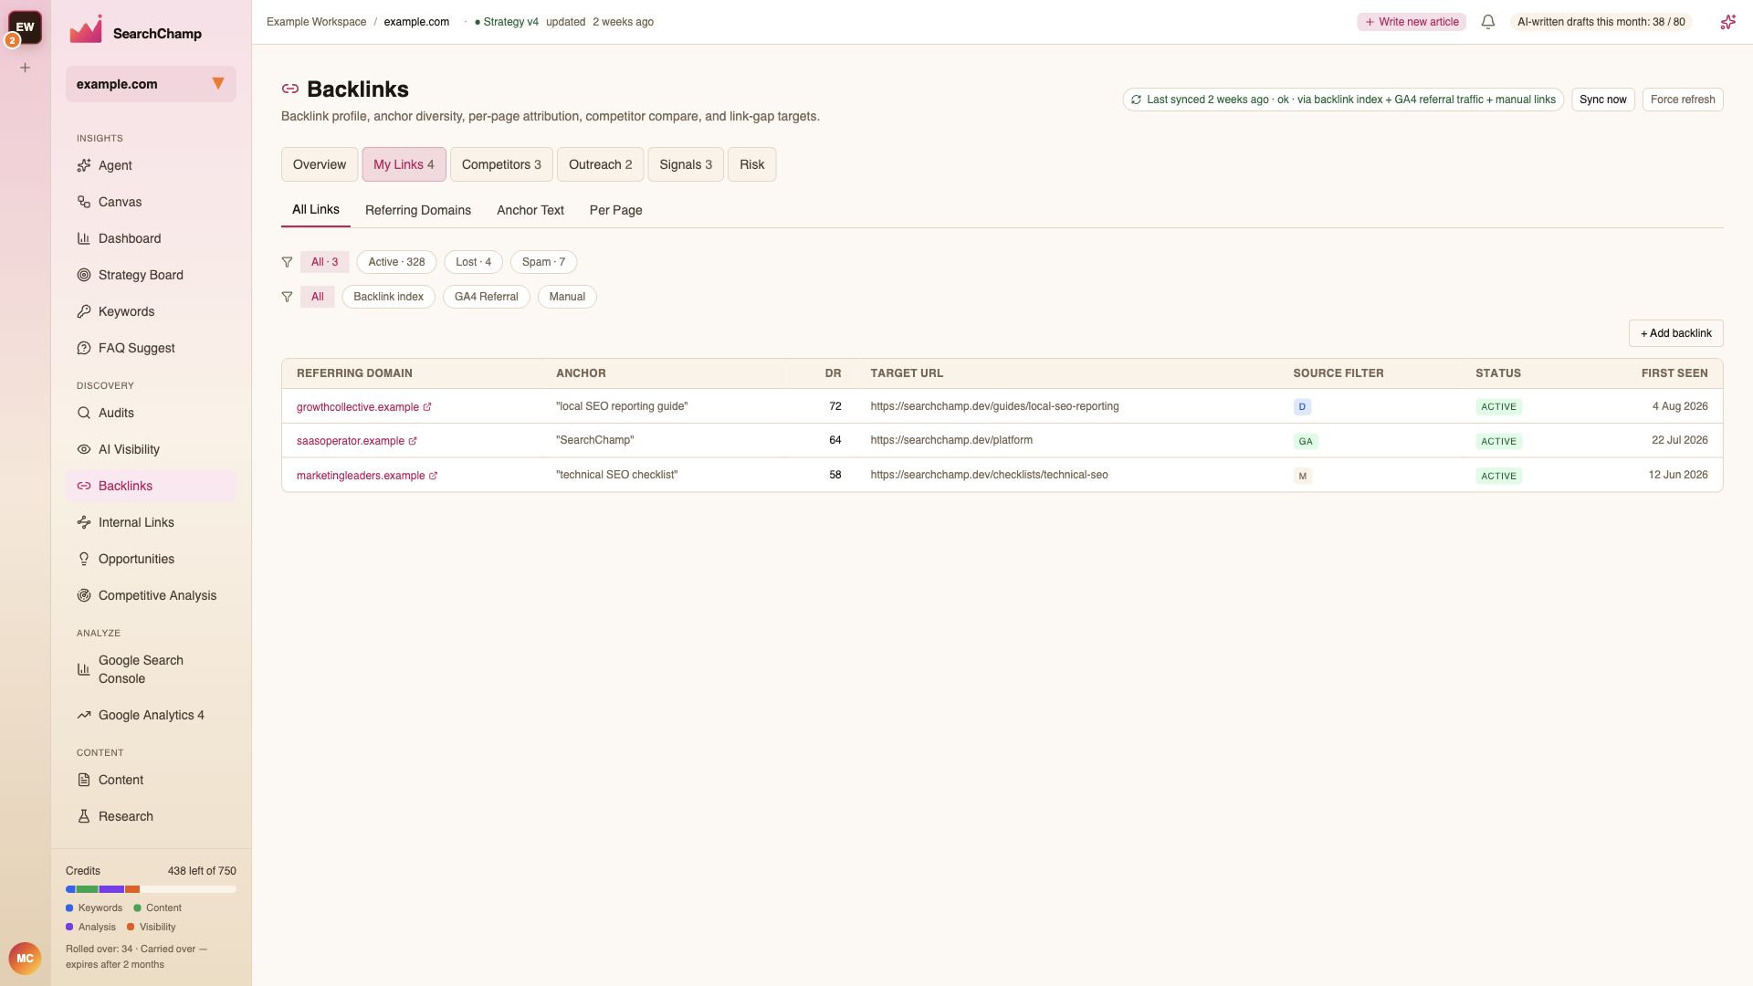This screenshot has height=986, width=1753.
Task: Filter by Lost · 4 links
Action: [474, 262]
